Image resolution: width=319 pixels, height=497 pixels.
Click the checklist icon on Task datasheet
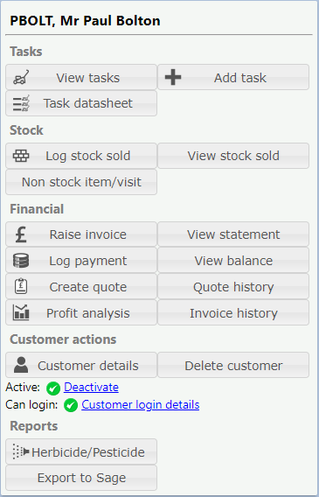click(x=21, y=103)
